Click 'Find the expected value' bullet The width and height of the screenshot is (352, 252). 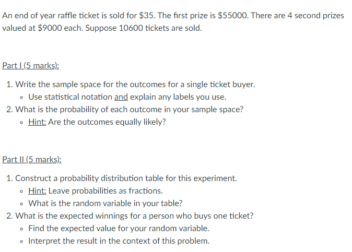pyautogui.click(x=119, y=228)
